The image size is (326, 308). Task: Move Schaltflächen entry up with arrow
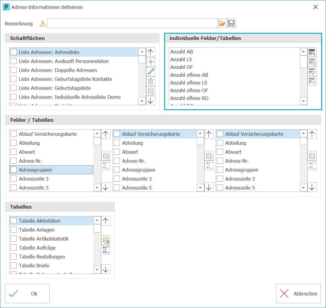click(150, 52)
